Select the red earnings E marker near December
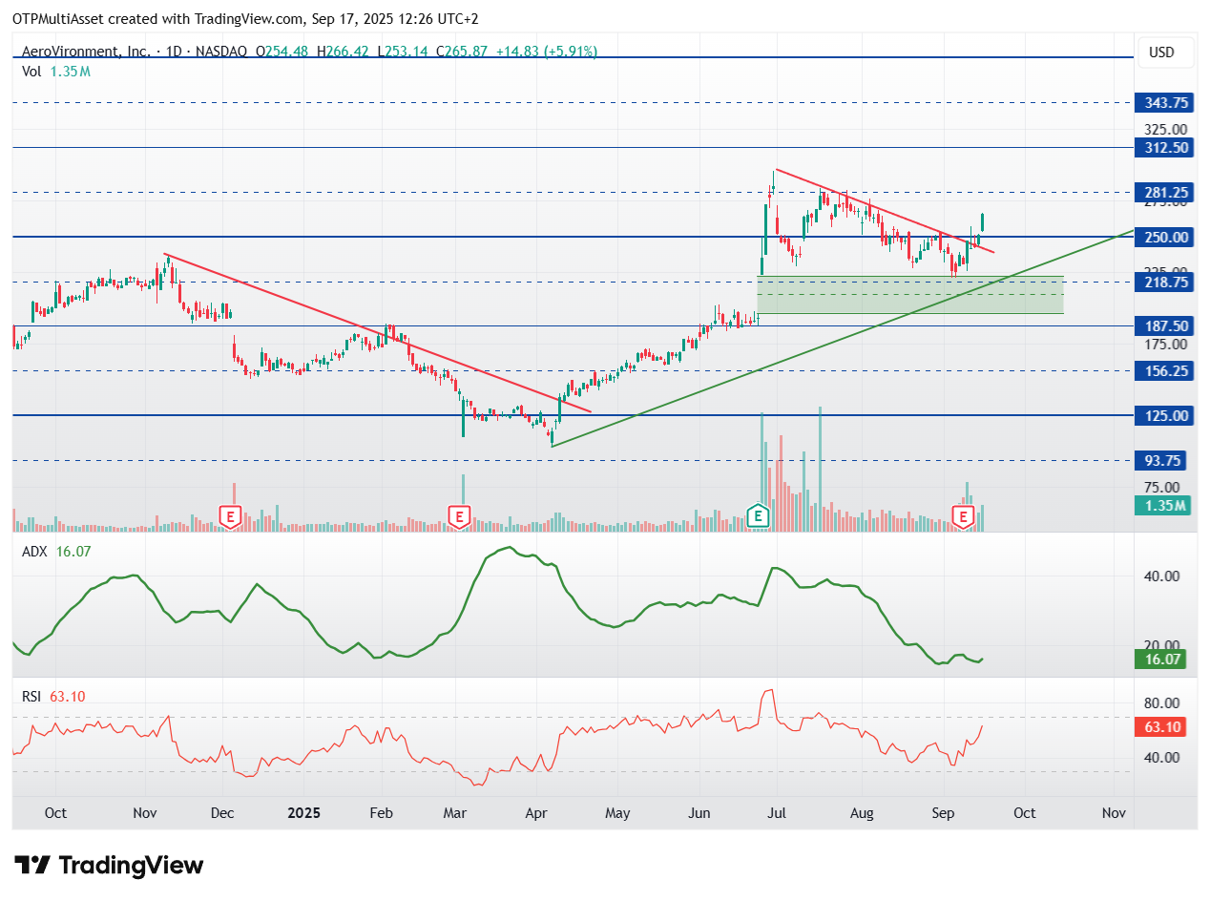Viewport: 1210px width, 901px height. (229, 518)
